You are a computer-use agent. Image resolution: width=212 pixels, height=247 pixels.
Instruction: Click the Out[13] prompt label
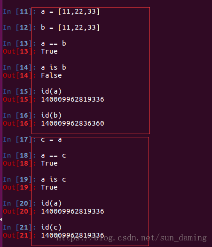point(19,51)
